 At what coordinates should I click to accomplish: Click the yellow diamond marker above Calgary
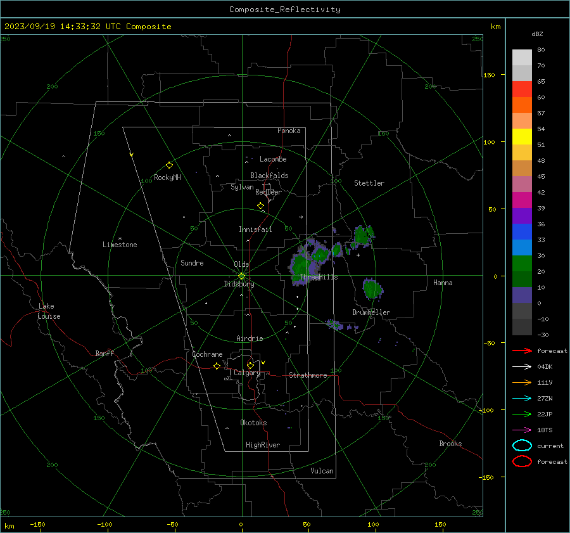(250, 365)
